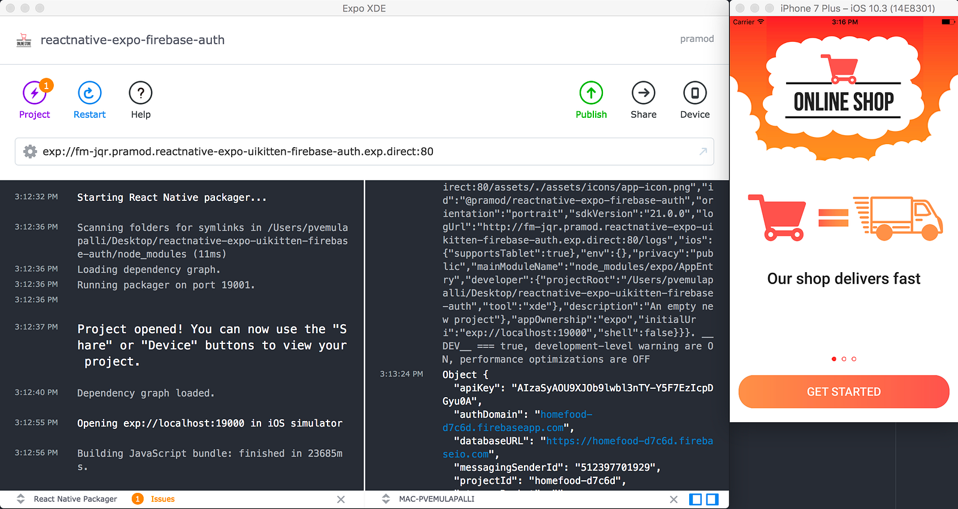Click the 3:13:24 PM timestamp in device log
This screenshot has height=509, width=958.
[x=401, y=374]
